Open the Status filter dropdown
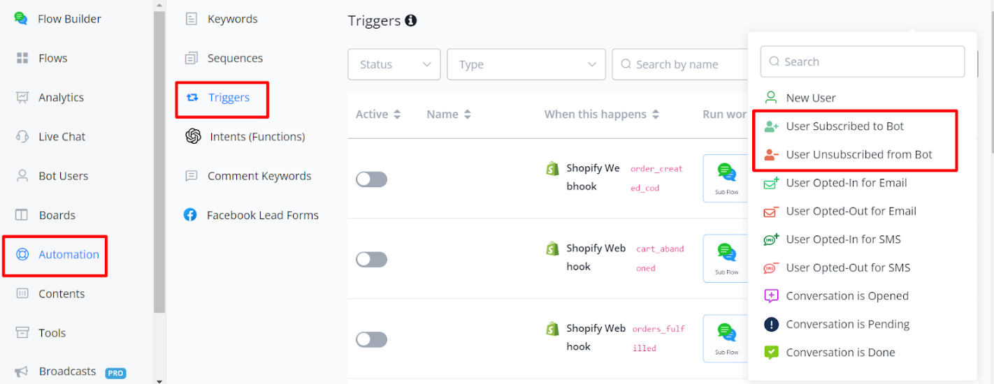 pyautogui.click(x=394, y=64)
